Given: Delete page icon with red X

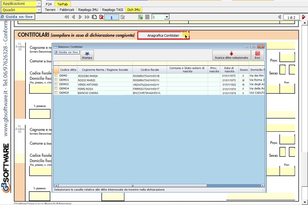Looking at the screenshot, I should tap(101, 17).
